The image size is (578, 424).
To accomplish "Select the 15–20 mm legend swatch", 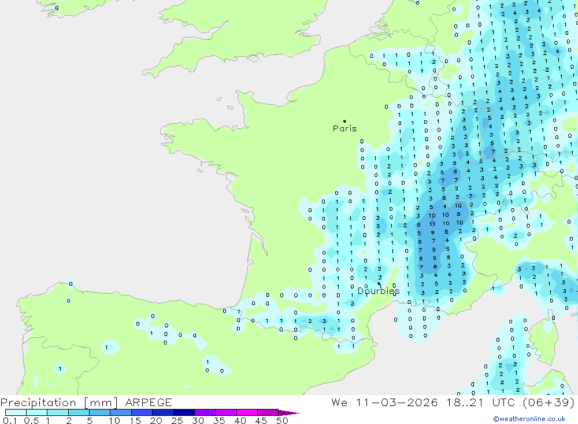I will click(x=142, y=412).
